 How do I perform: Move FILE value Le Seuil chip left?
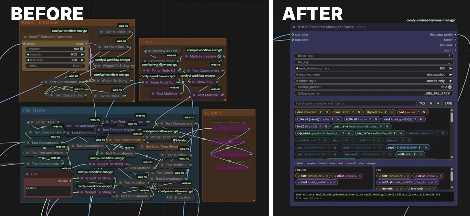(x=415, y=176)
